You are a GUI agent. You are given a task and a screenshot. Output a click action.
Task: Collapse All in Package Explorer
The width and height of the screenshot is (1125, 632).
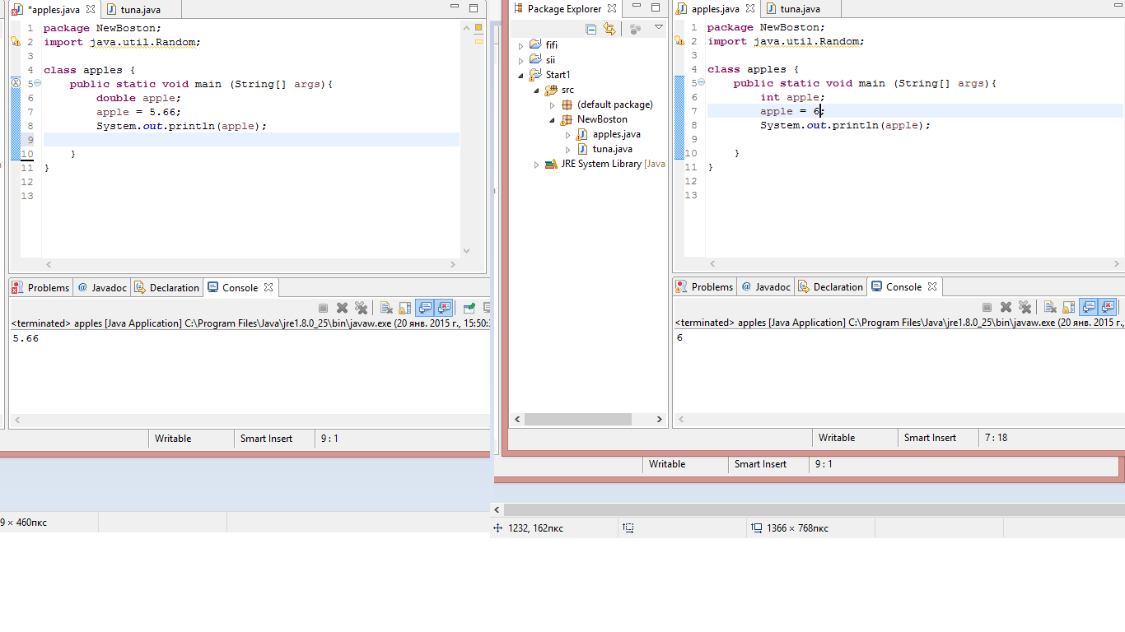(590, 28)
